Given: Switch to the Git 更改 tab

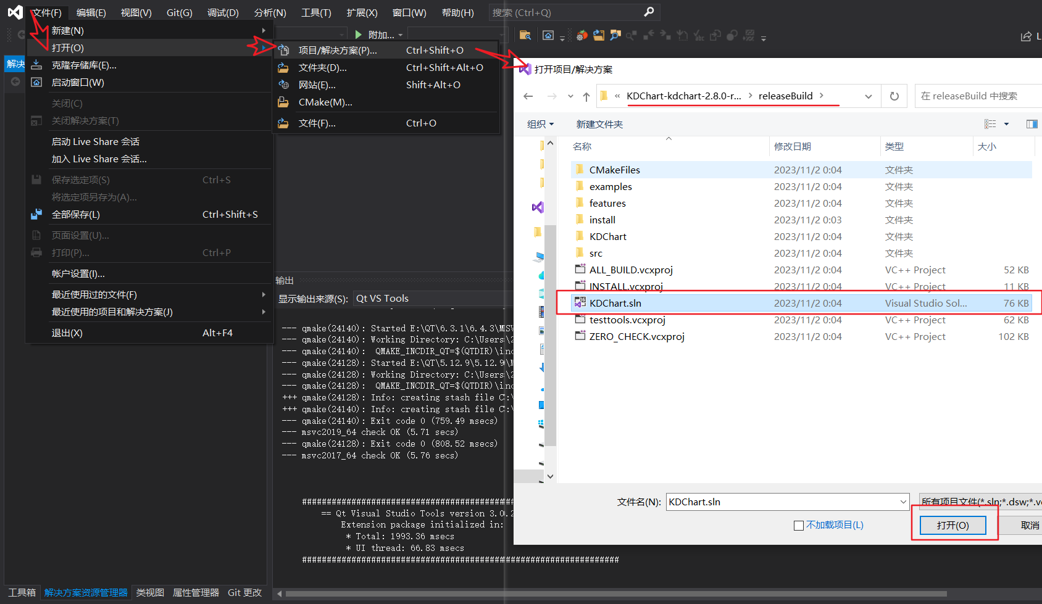Looking at the screenshot, I should pos(244,593).
